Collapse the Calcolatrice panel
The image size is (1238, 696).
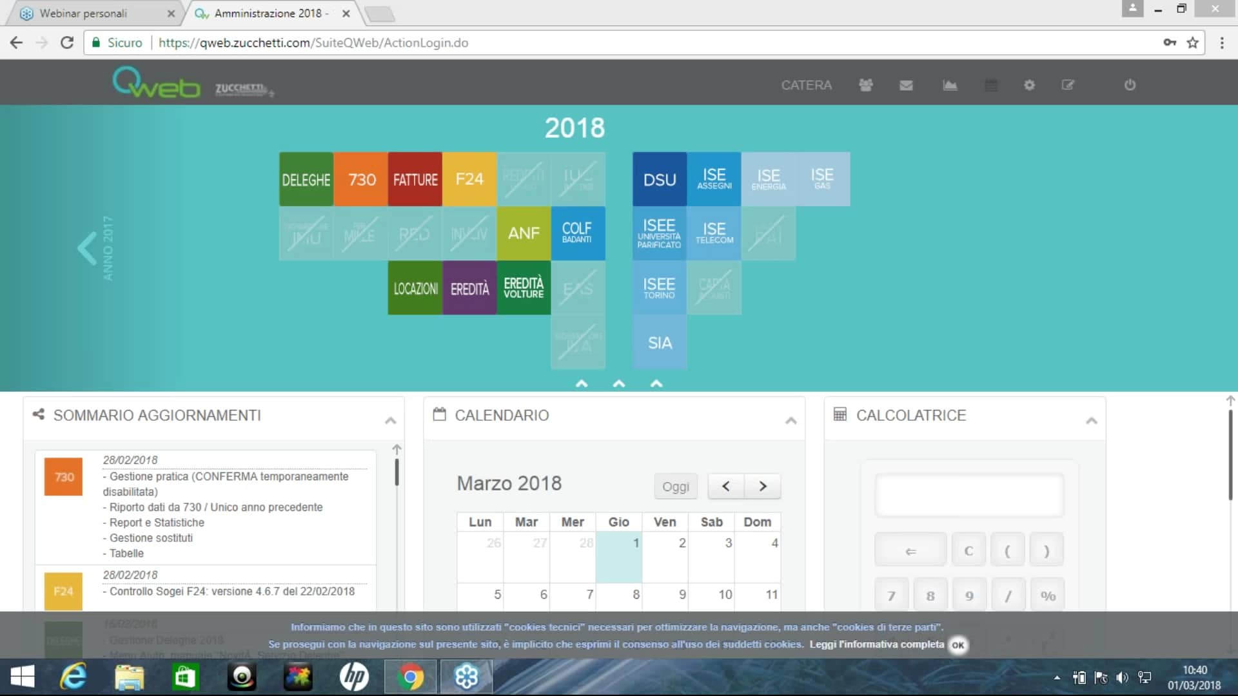1092,420
